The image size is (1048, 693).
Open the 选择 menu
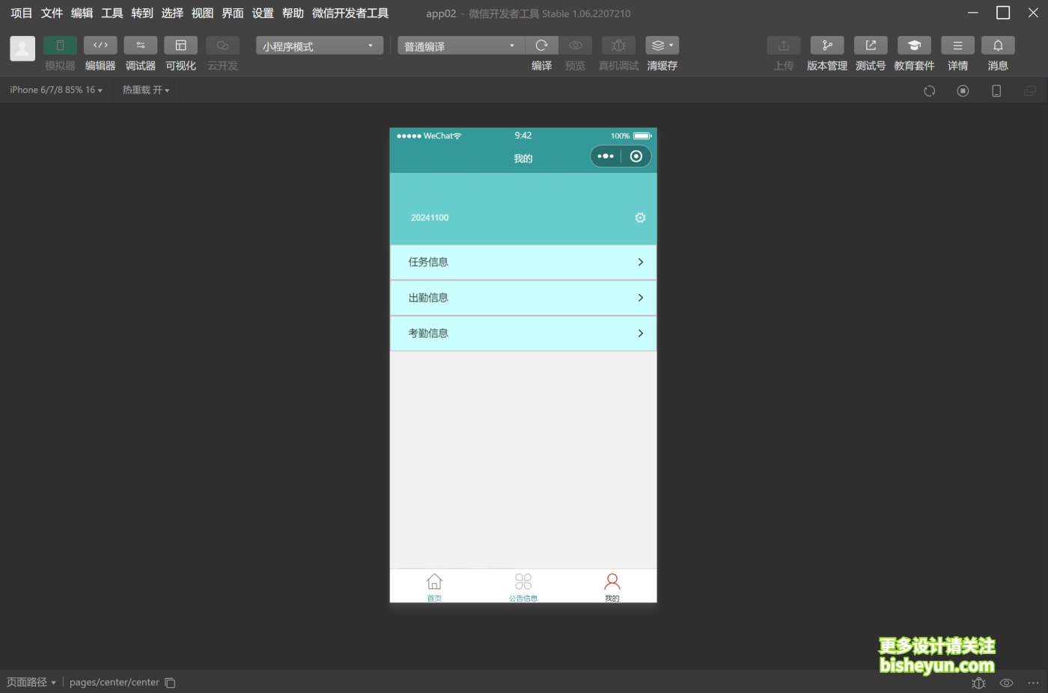172,13
